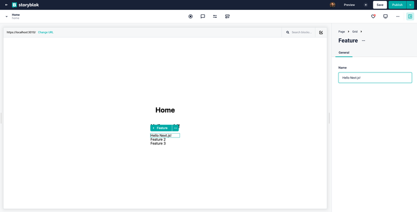The width and height of the screenshot is (417, 212).
Task: Toggle the side panel layout icon
Action: 410,16
